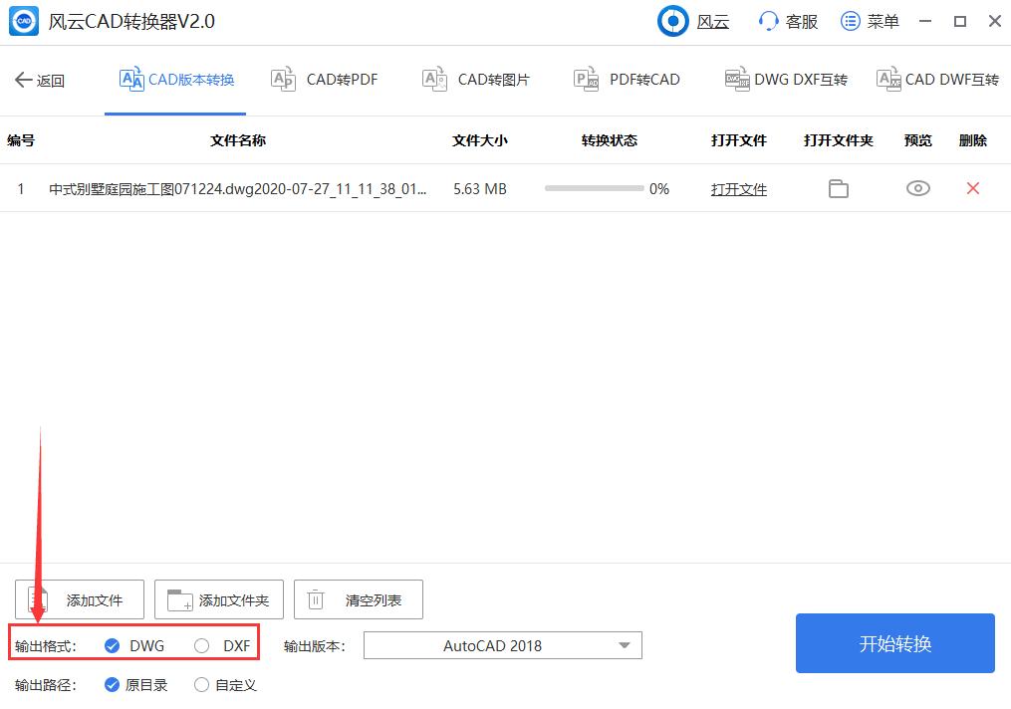Select DXF as output format
Image resolution: width=1011 pixels, height=709 pixels.
coord(218,645)
